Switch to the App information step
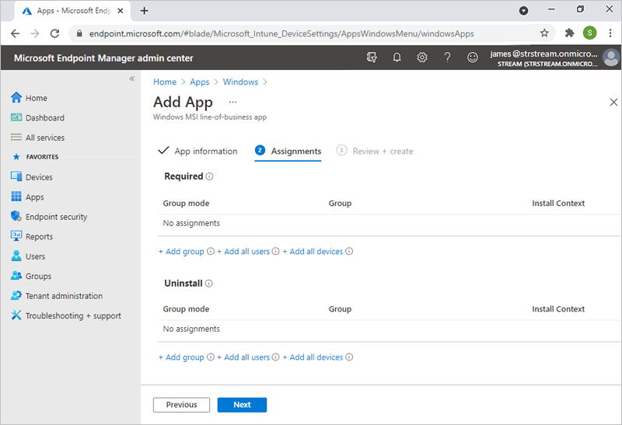622x425 pixels. [205, 151]
